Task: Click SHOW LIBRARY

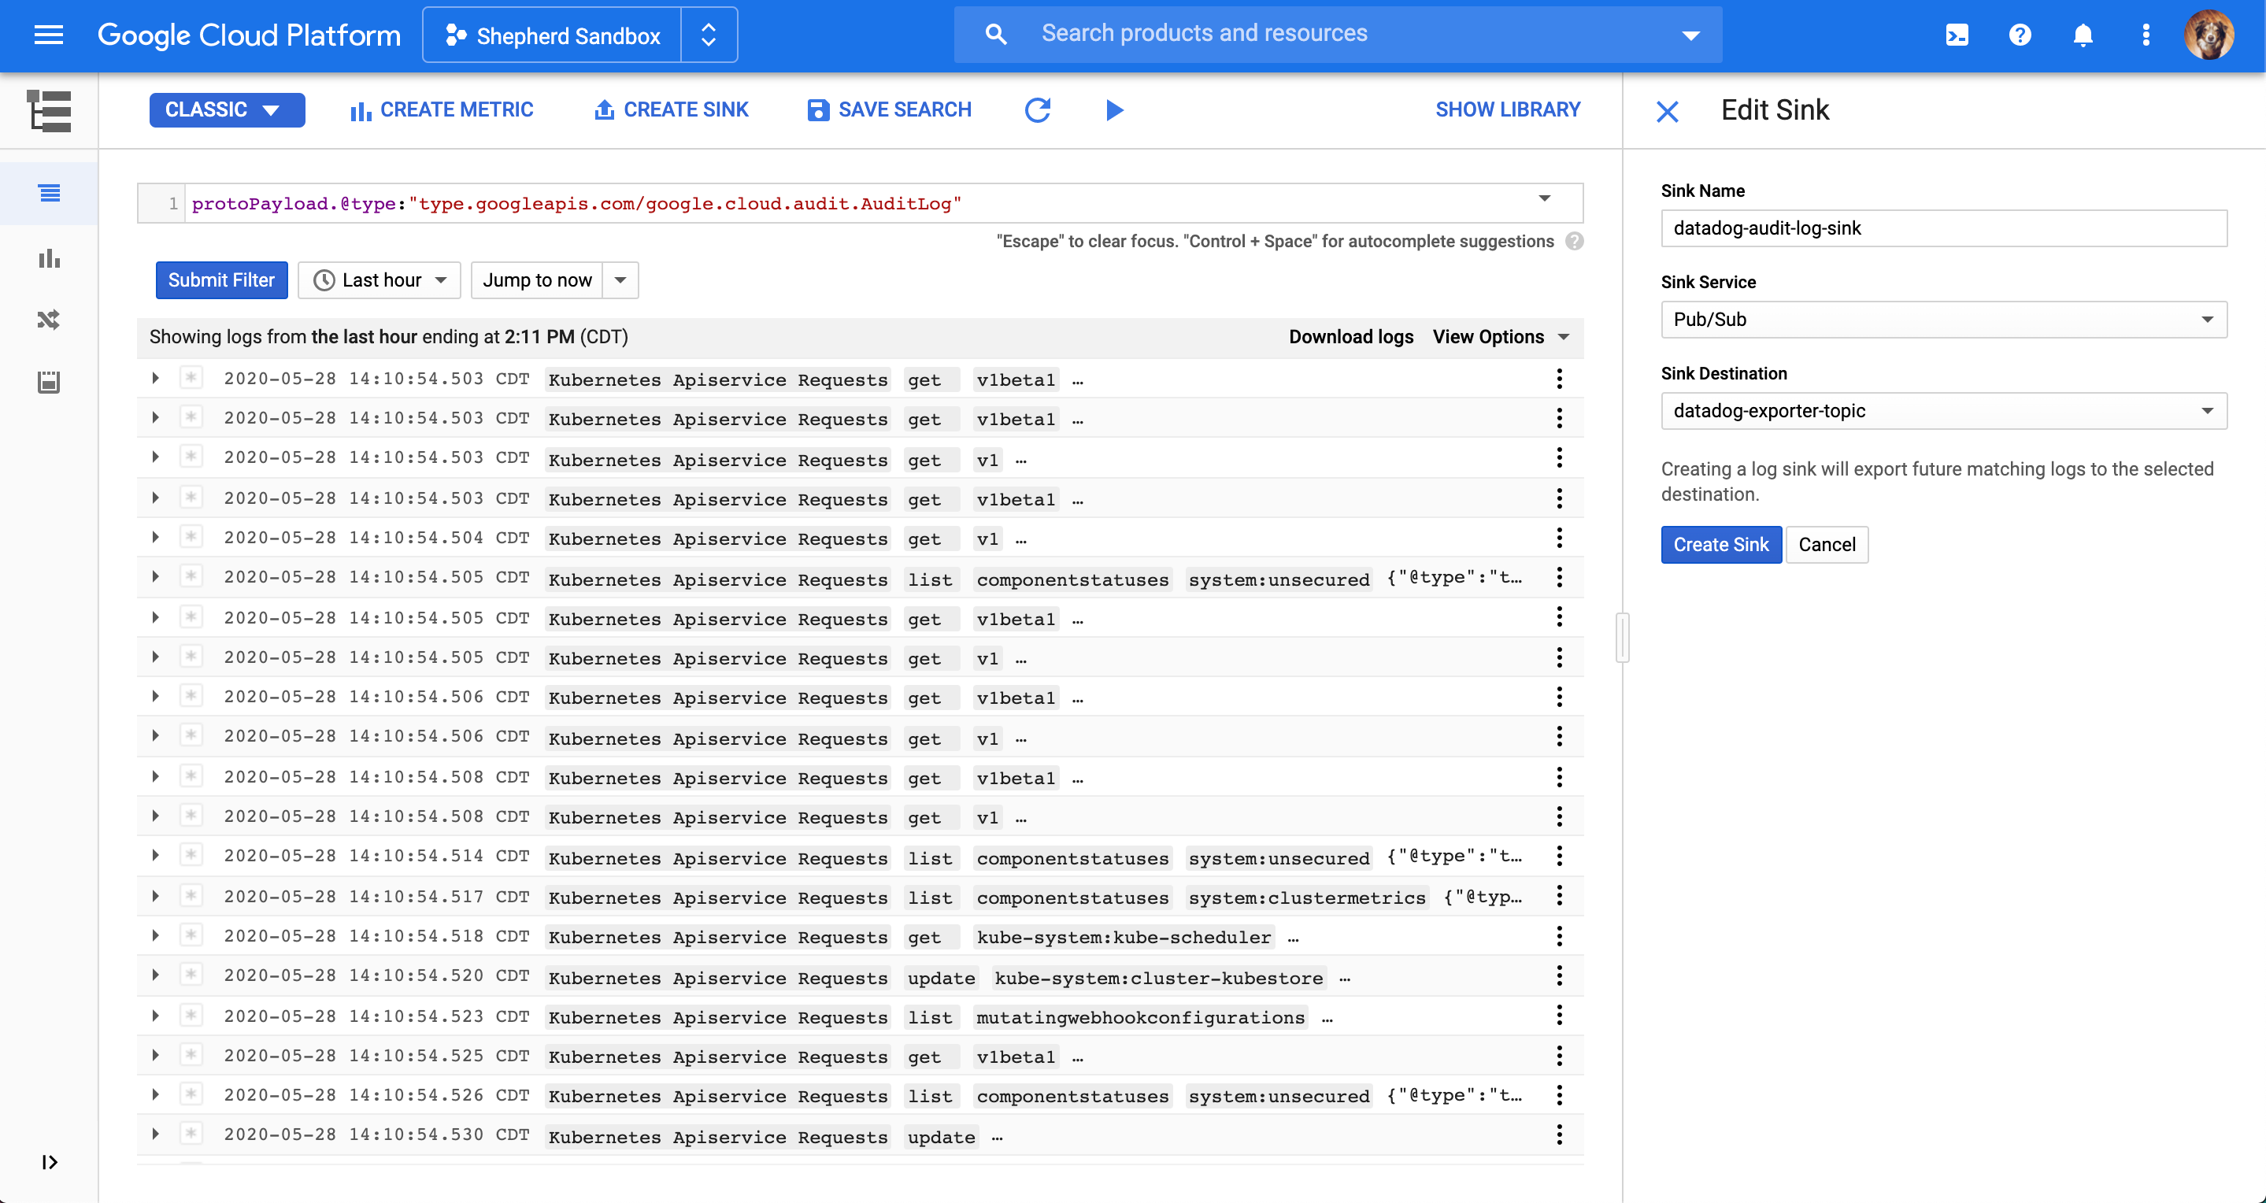Action: 1508,109
